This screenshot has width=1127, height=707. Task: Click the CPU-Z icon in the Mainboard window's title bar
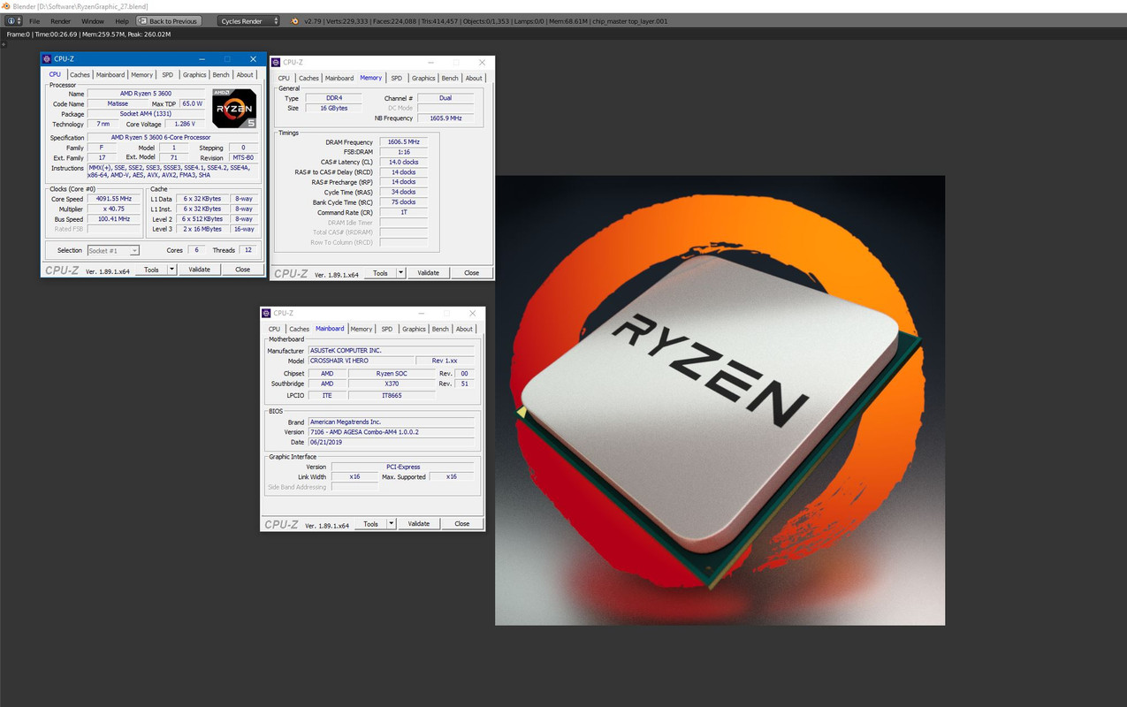coord(267,313)
